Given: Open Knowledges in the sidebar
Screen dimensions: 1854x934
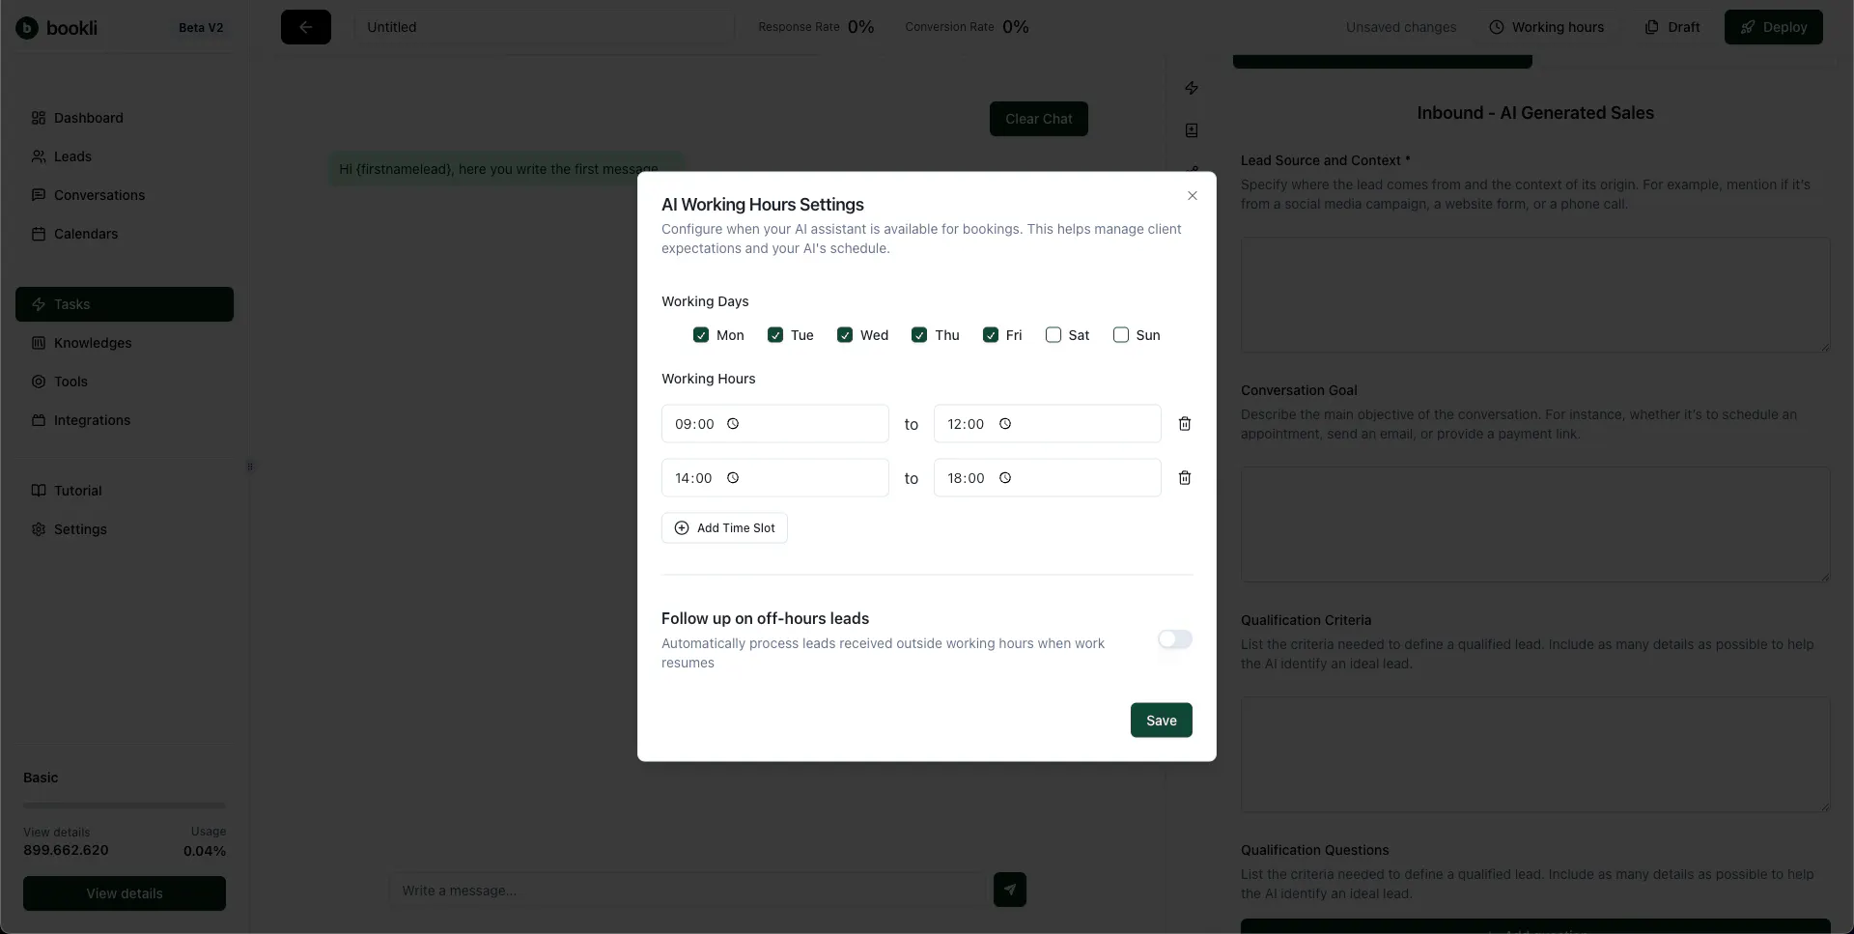Looking at the screenshot, I should click(x=124, y=343).
